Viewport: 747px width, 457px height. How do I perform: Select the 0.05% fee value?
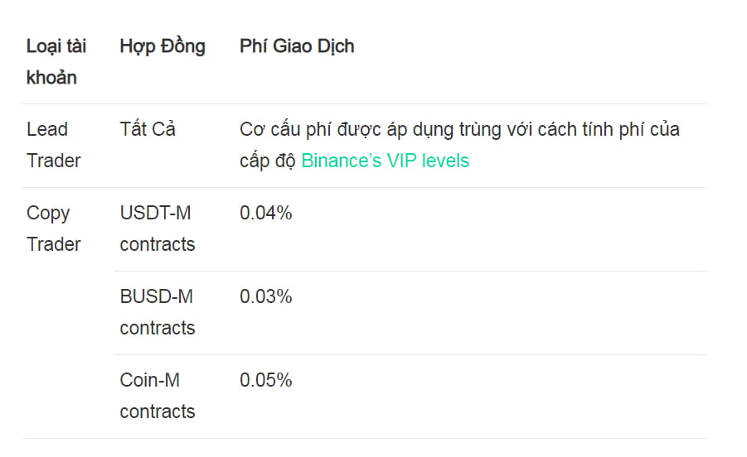click(266, 380)
